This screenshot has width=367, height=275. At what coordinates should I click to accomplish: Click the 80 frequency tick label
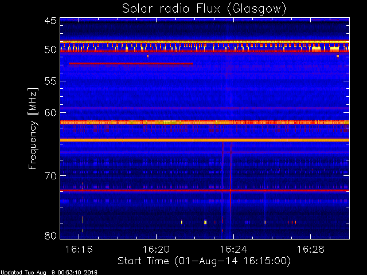pos(50,235)
